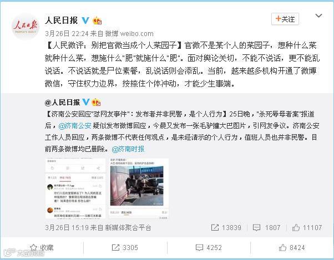
Task: Open the quoted @人民日报 author link
Action: coord(62,103)
